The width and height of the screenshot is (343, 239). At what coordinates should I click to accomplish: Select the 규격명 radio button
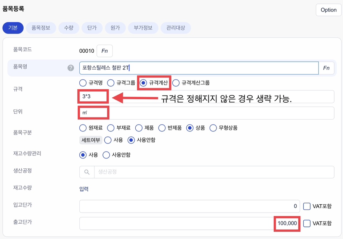coord(83,83)
